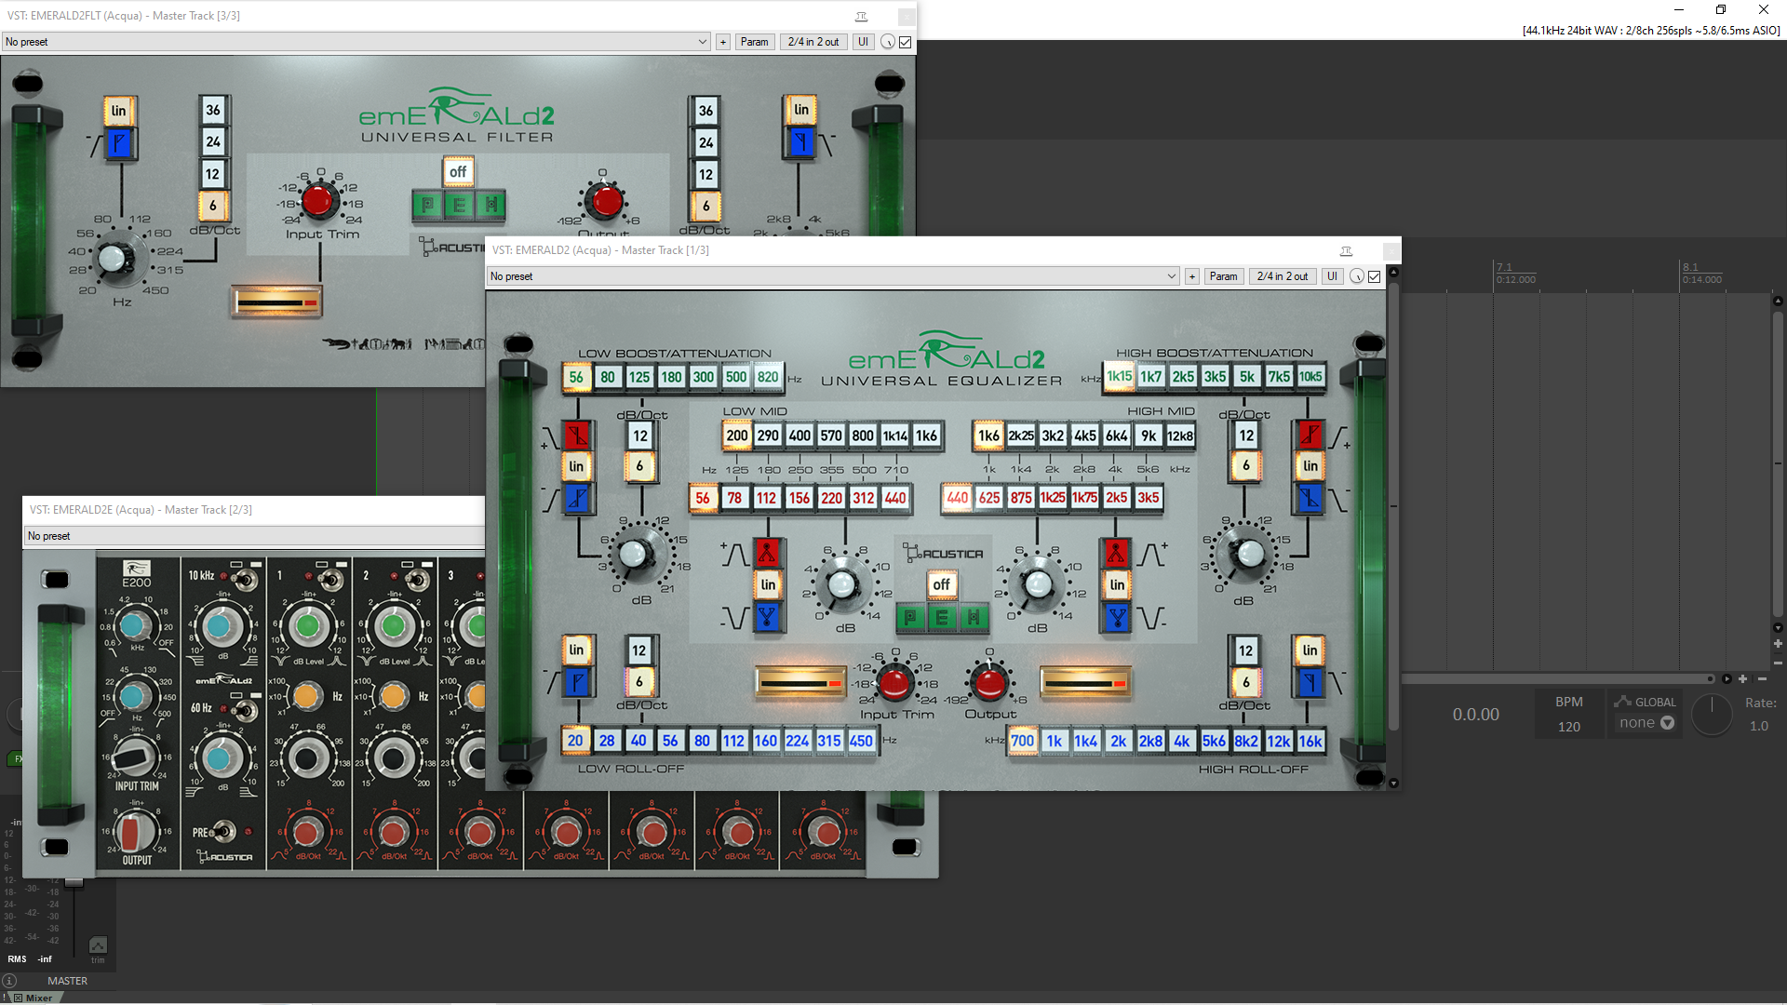Open the No preset dropdown of EMERALD2

(x=1171, y=275)
